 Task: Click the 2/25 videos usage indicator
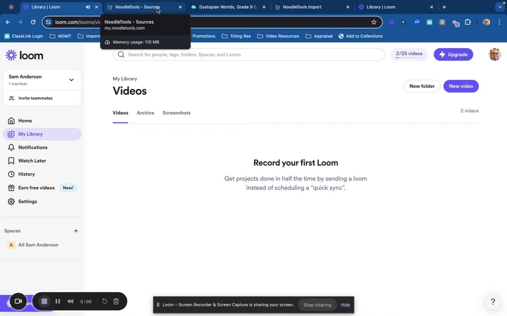tap(409, 54)
